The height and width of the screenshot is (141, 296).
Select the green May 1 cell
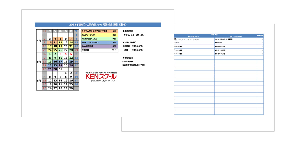click(50, 54)
